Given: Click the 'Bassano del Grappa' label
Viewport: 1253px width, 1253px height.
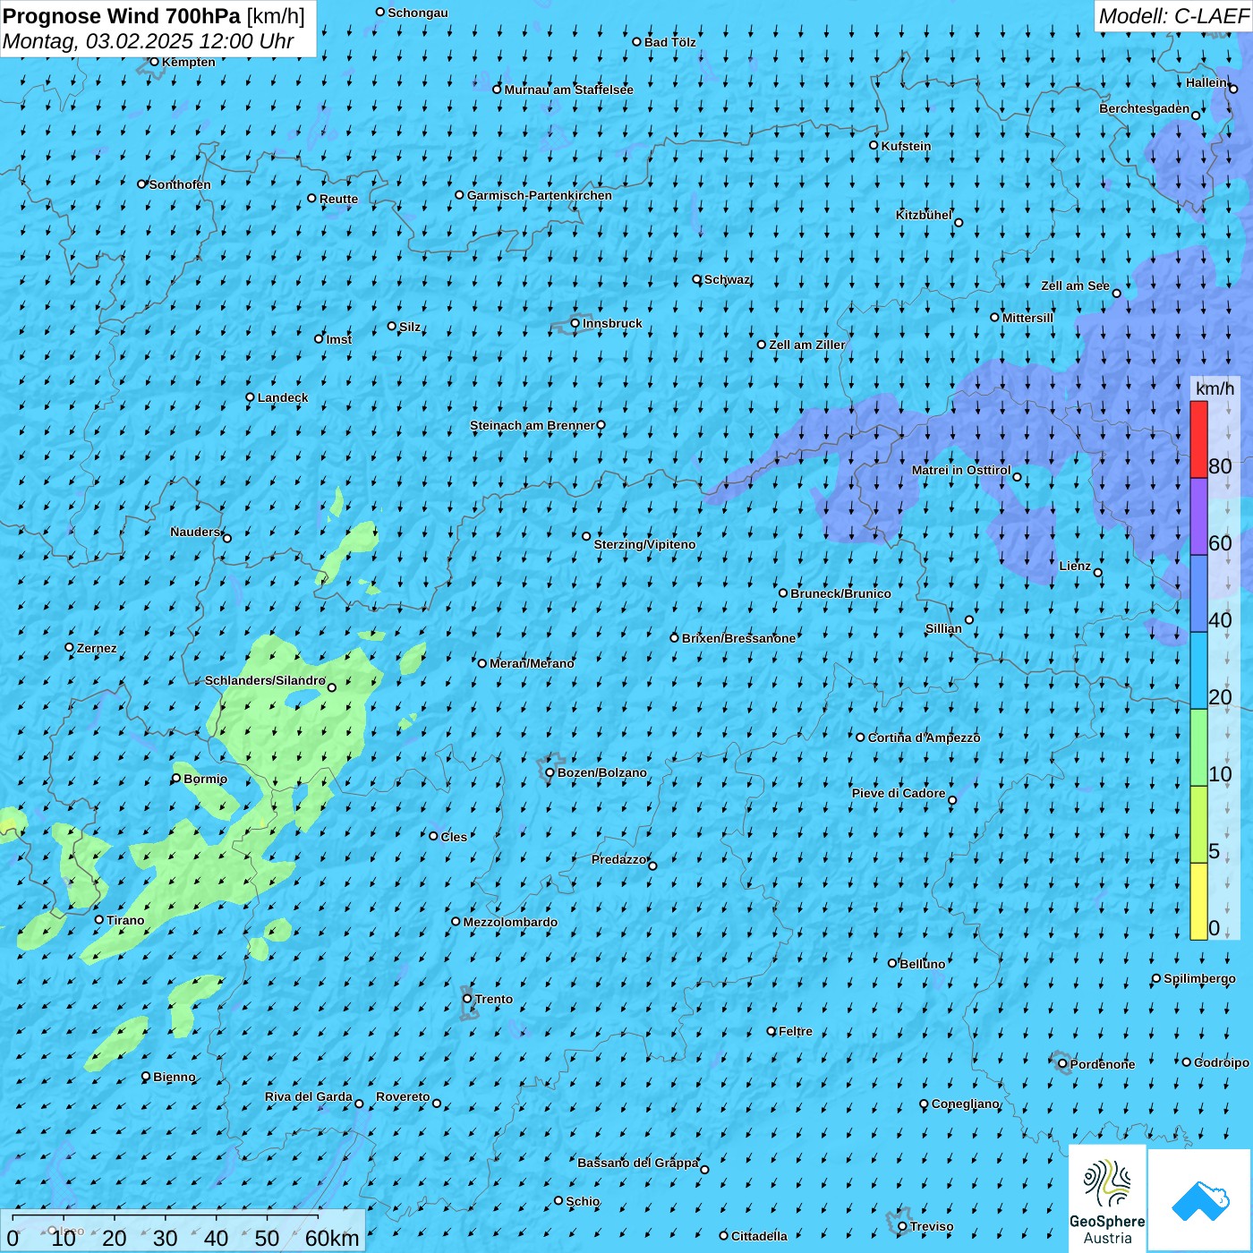Looking at the screenshot, I should pyautogui.click(x=637, y=1163).
